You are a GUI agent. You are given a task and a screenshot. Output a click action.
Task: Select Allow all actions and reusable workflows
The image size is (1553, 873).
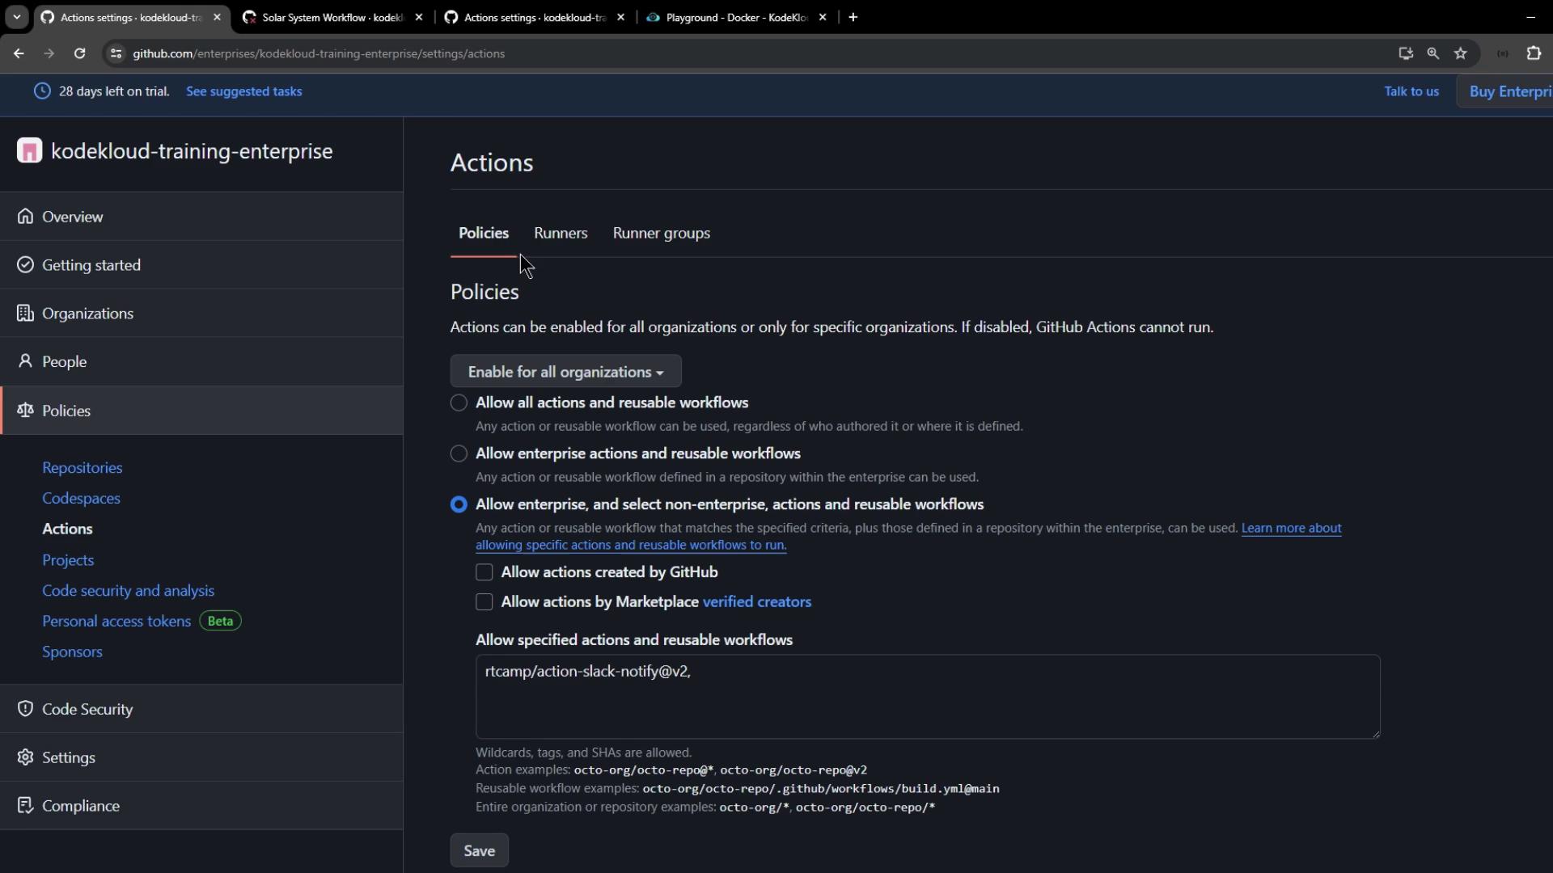point(459,403)
